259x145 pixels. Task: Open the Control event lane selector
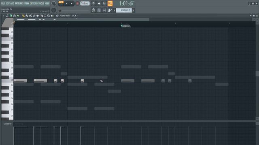[8, 124]
